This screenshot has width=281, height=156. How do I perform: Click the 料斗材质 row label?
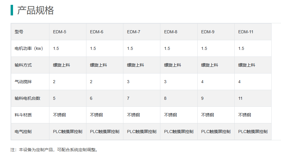[23, 115]
